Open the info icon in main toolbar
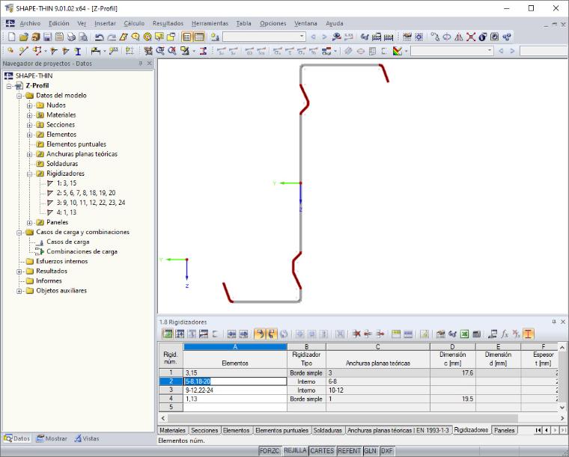Image resolution: width=569 pixels, height=457 pixels. point(482,37)
